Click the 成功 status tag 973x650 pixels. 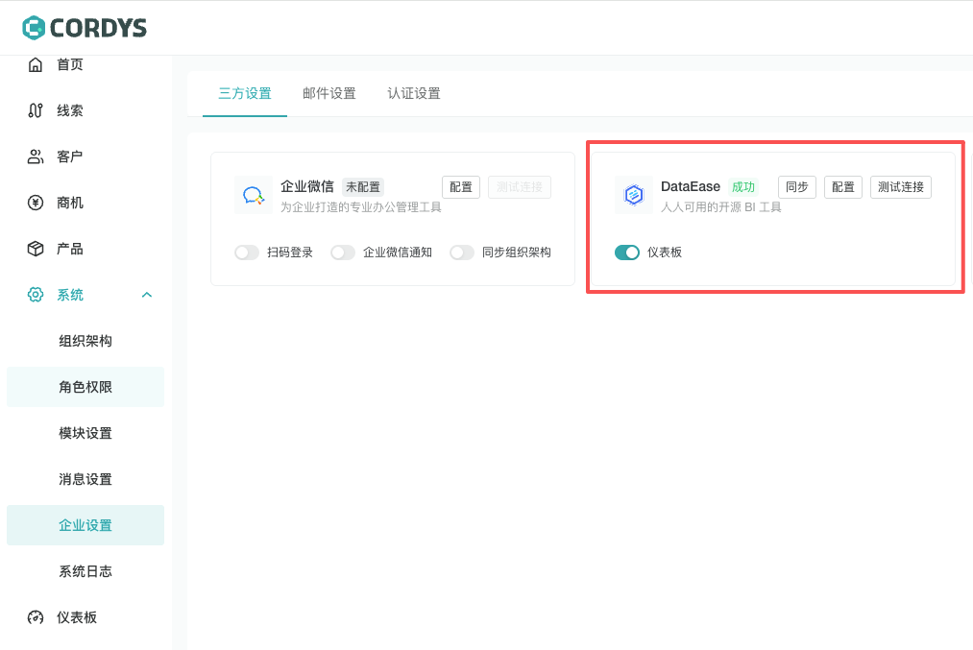tap(742, 186)
